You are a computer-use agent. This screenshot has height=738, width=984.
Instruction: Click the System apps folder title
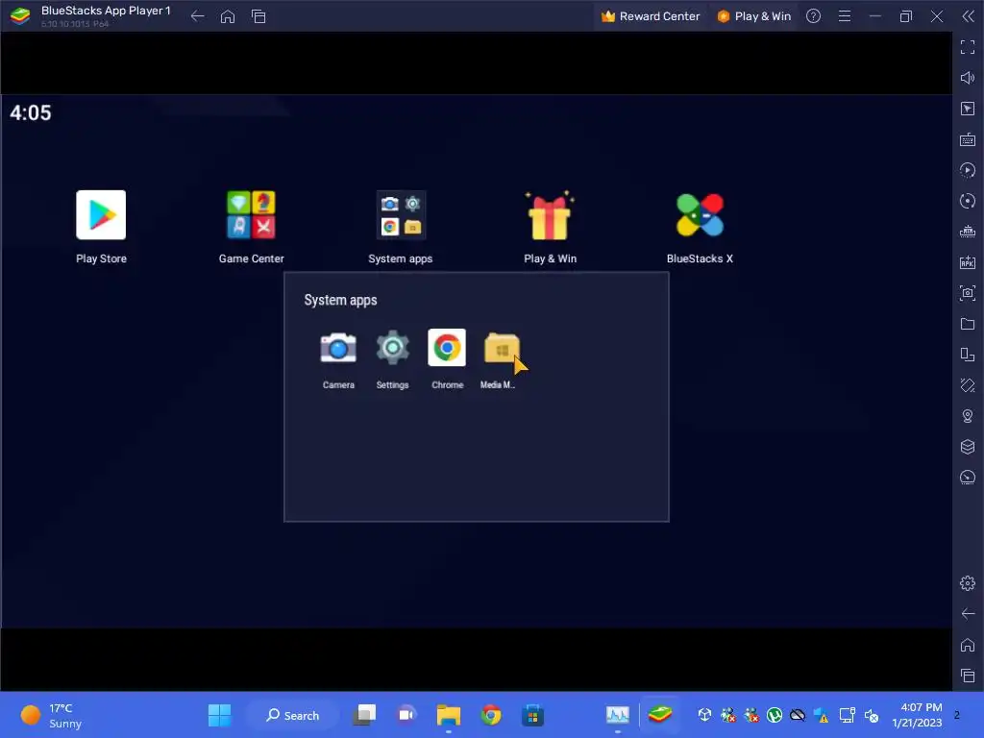pyautogui.click(x=341, y=300)
